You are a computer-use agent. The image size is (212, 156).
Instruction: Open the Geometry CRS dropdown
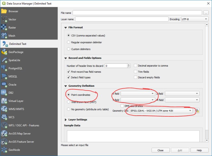[161, 111]
